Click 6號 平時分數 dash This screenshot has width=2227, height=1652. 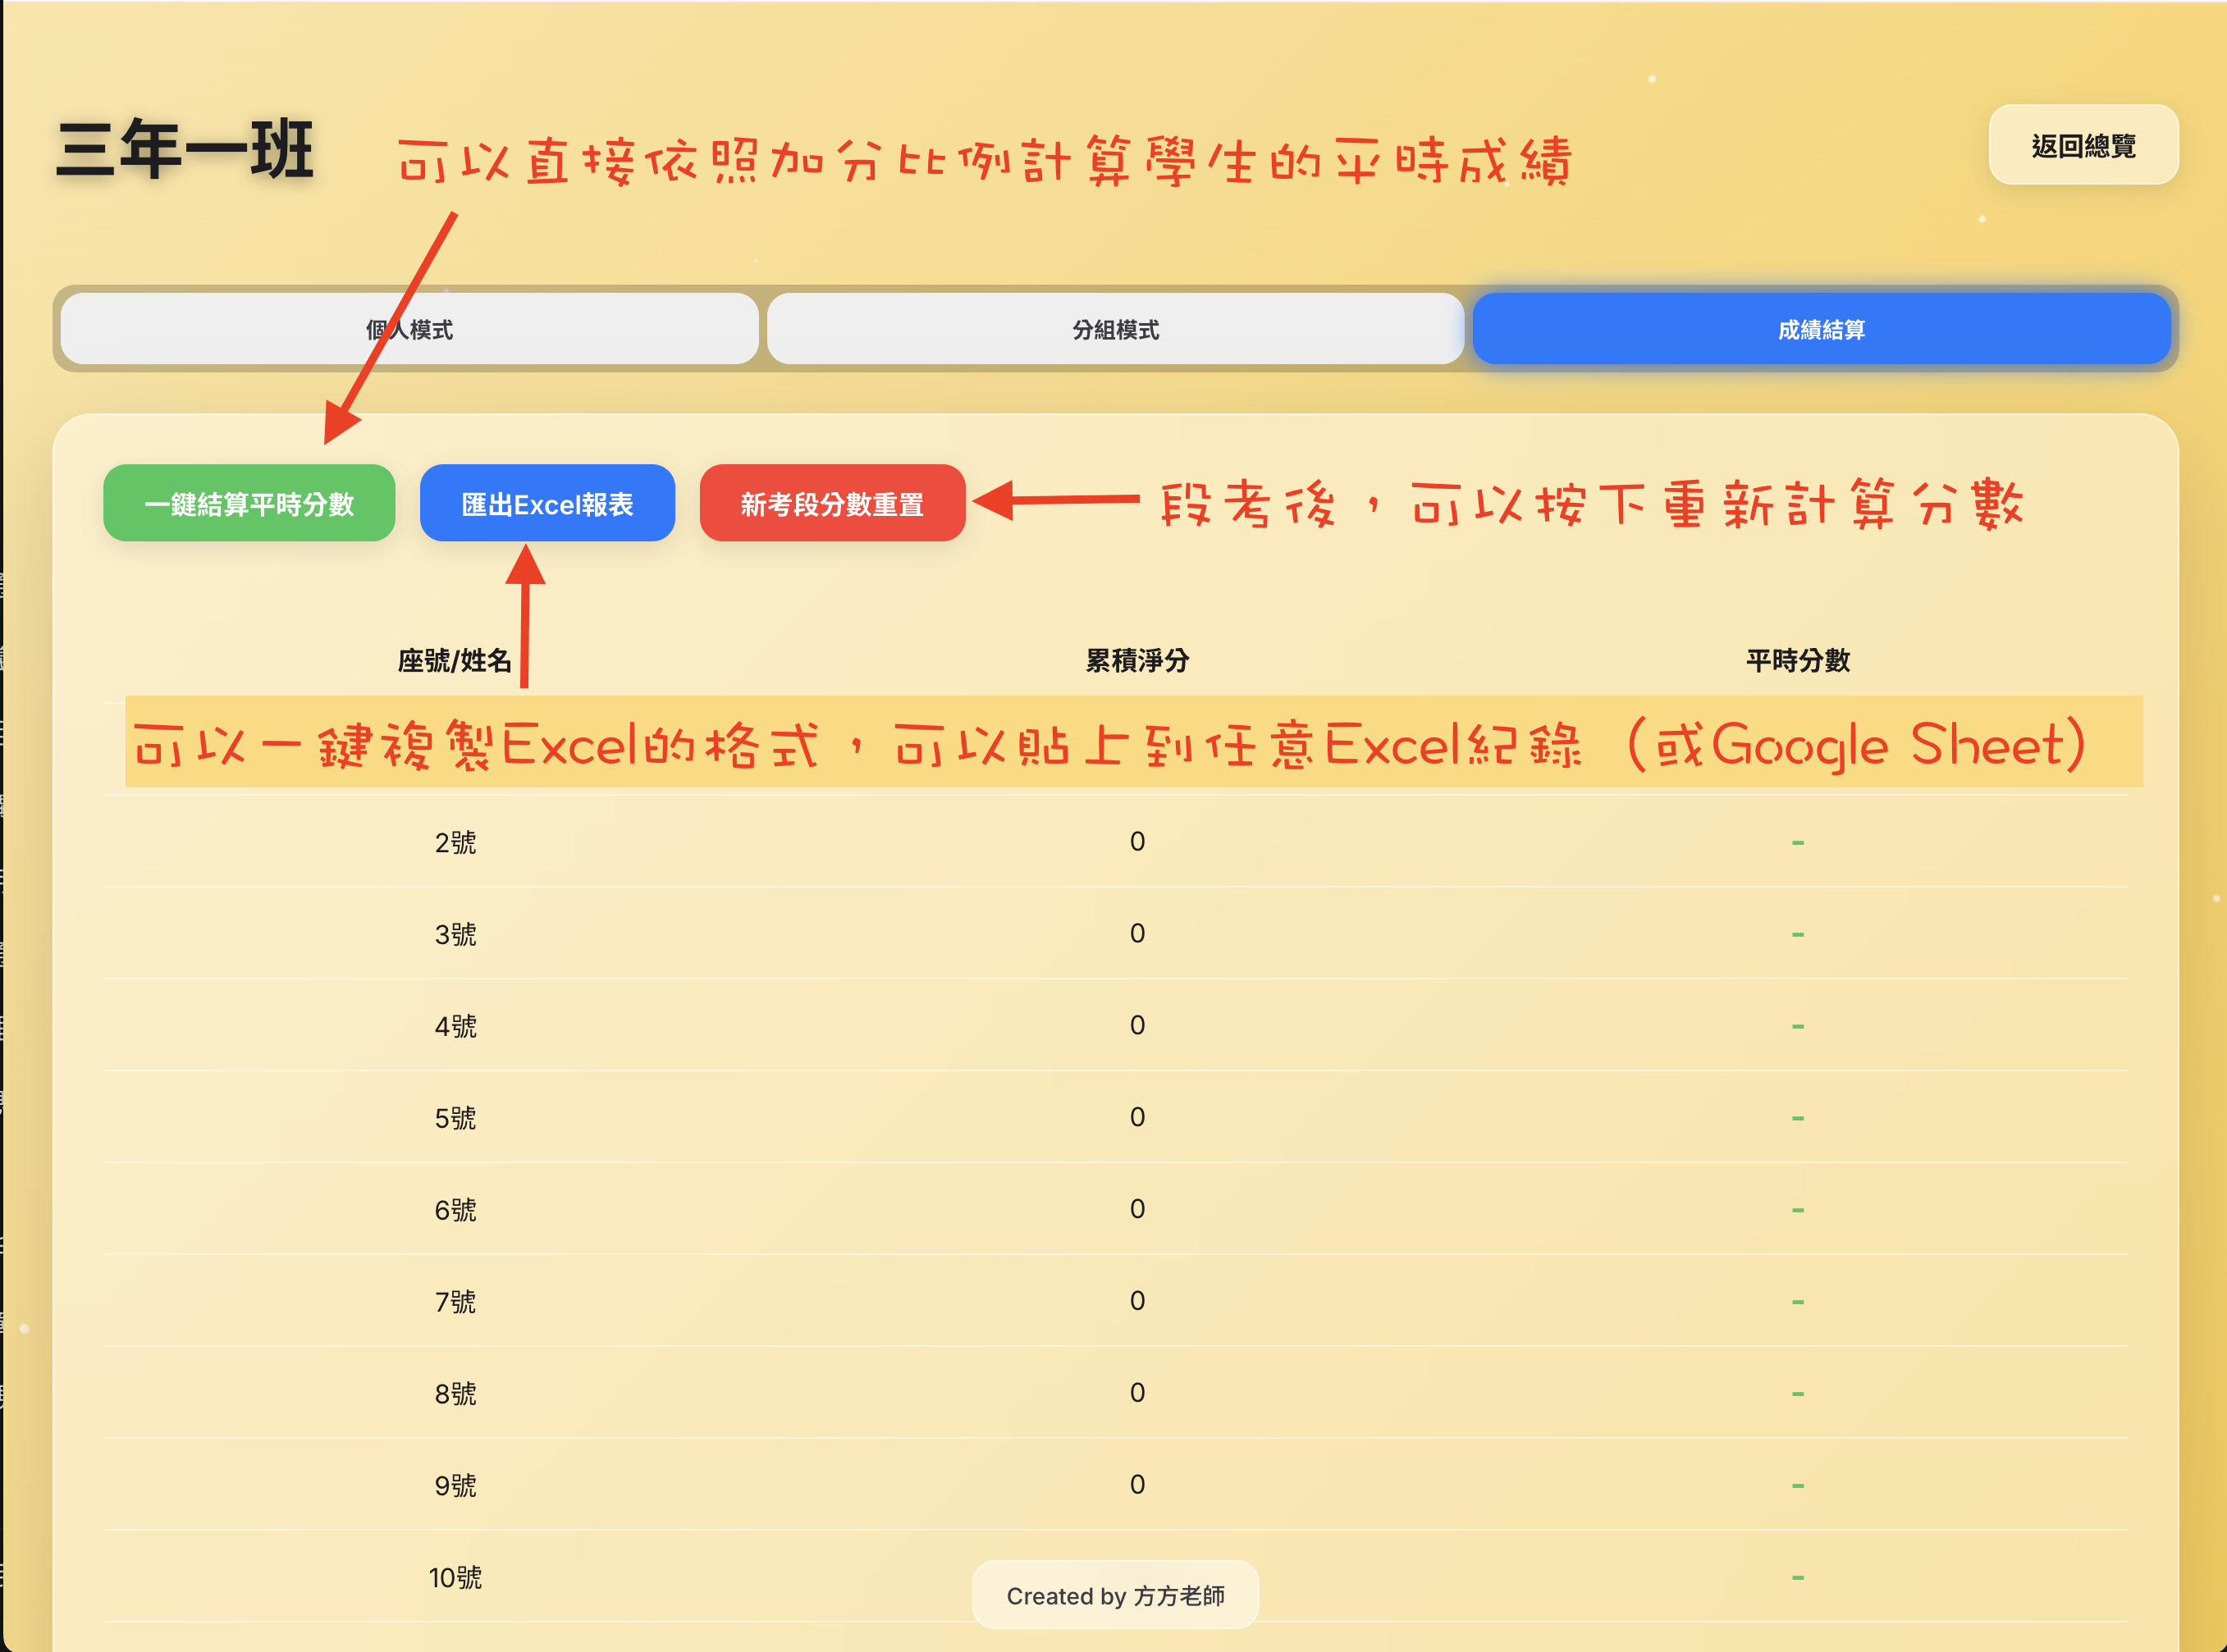pyautogui.click(x=1797, y=1210)
